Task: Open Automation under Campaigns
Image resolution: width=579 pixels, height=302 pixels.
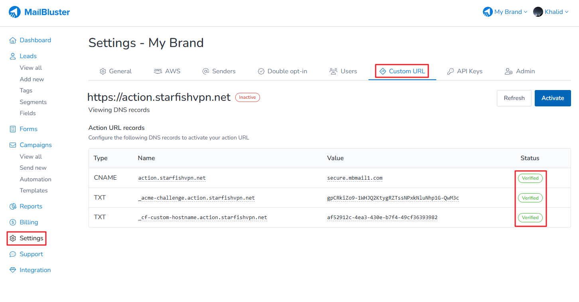Action: pos(35,179)
